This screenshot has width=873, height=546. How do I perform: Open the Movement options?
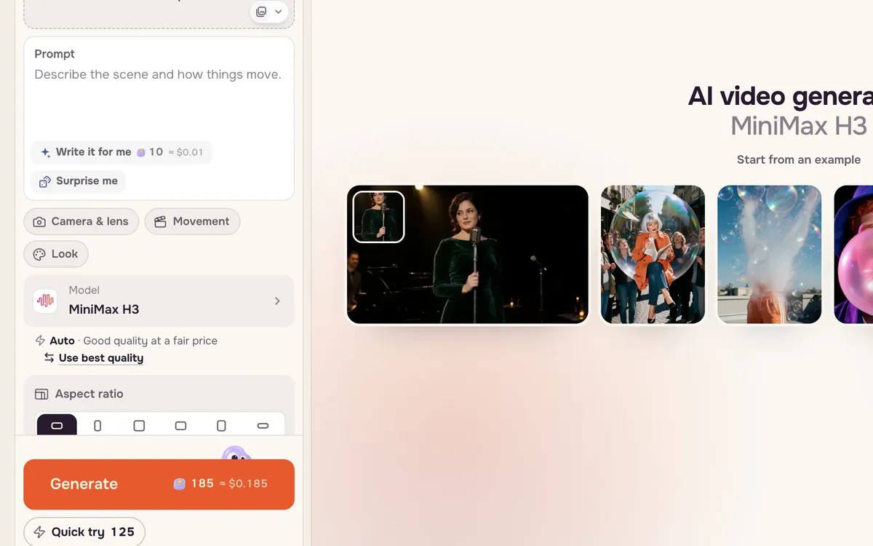pos(192,221)
